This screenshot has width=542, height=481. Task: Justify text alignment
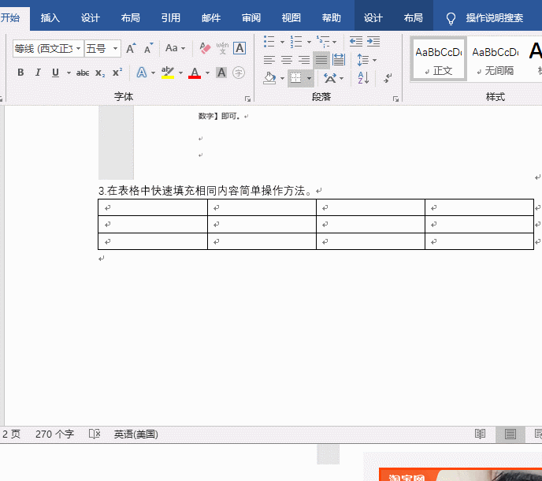pyautogui.click(x=321, y=60)
